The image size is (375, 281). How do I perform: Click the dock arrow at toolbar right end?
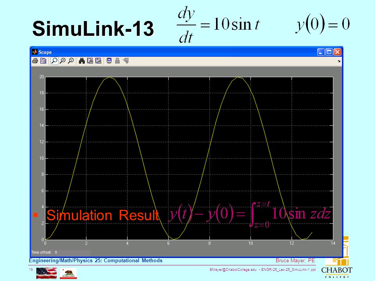click(339, 61)
